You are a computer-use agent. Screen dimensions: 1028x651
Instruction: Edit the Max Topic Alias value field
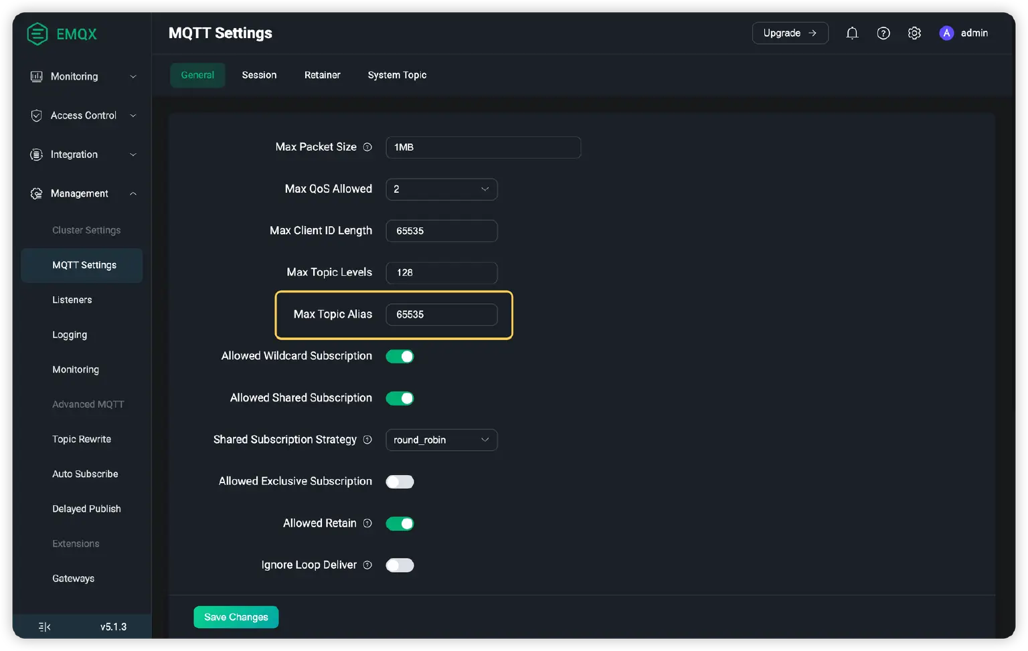tap(441, 314)
